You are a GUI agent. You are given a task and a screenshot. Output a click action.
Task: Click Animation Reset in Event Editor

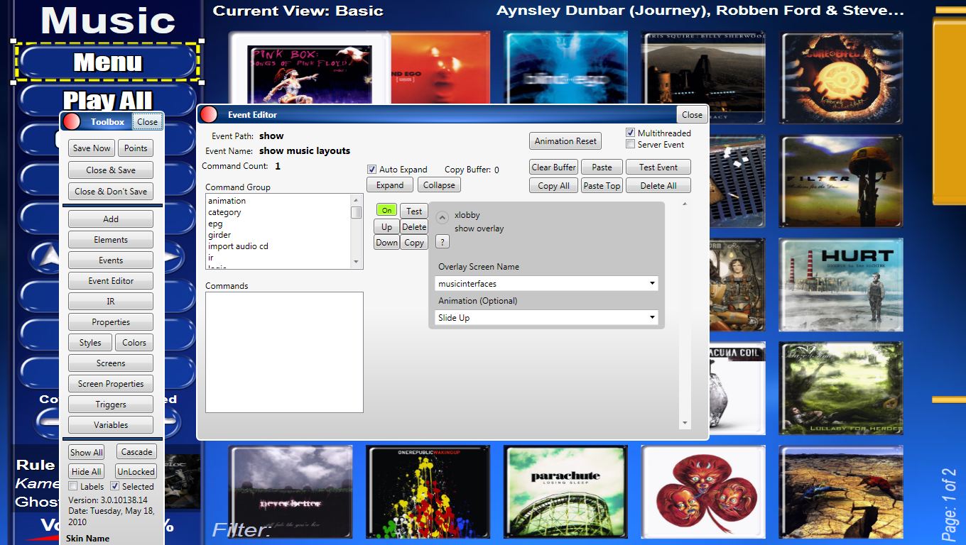click(x=565, y=141)
